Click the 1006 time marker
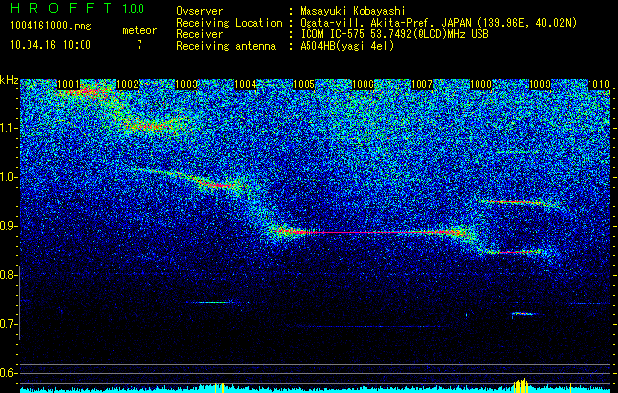The width and height of the screenshot is (618, 393). 363,84
